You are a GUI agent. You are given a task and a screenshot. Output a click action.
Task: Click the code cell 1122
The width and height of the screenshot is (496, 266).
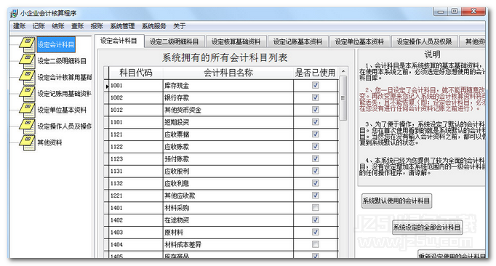pos(136,147)
